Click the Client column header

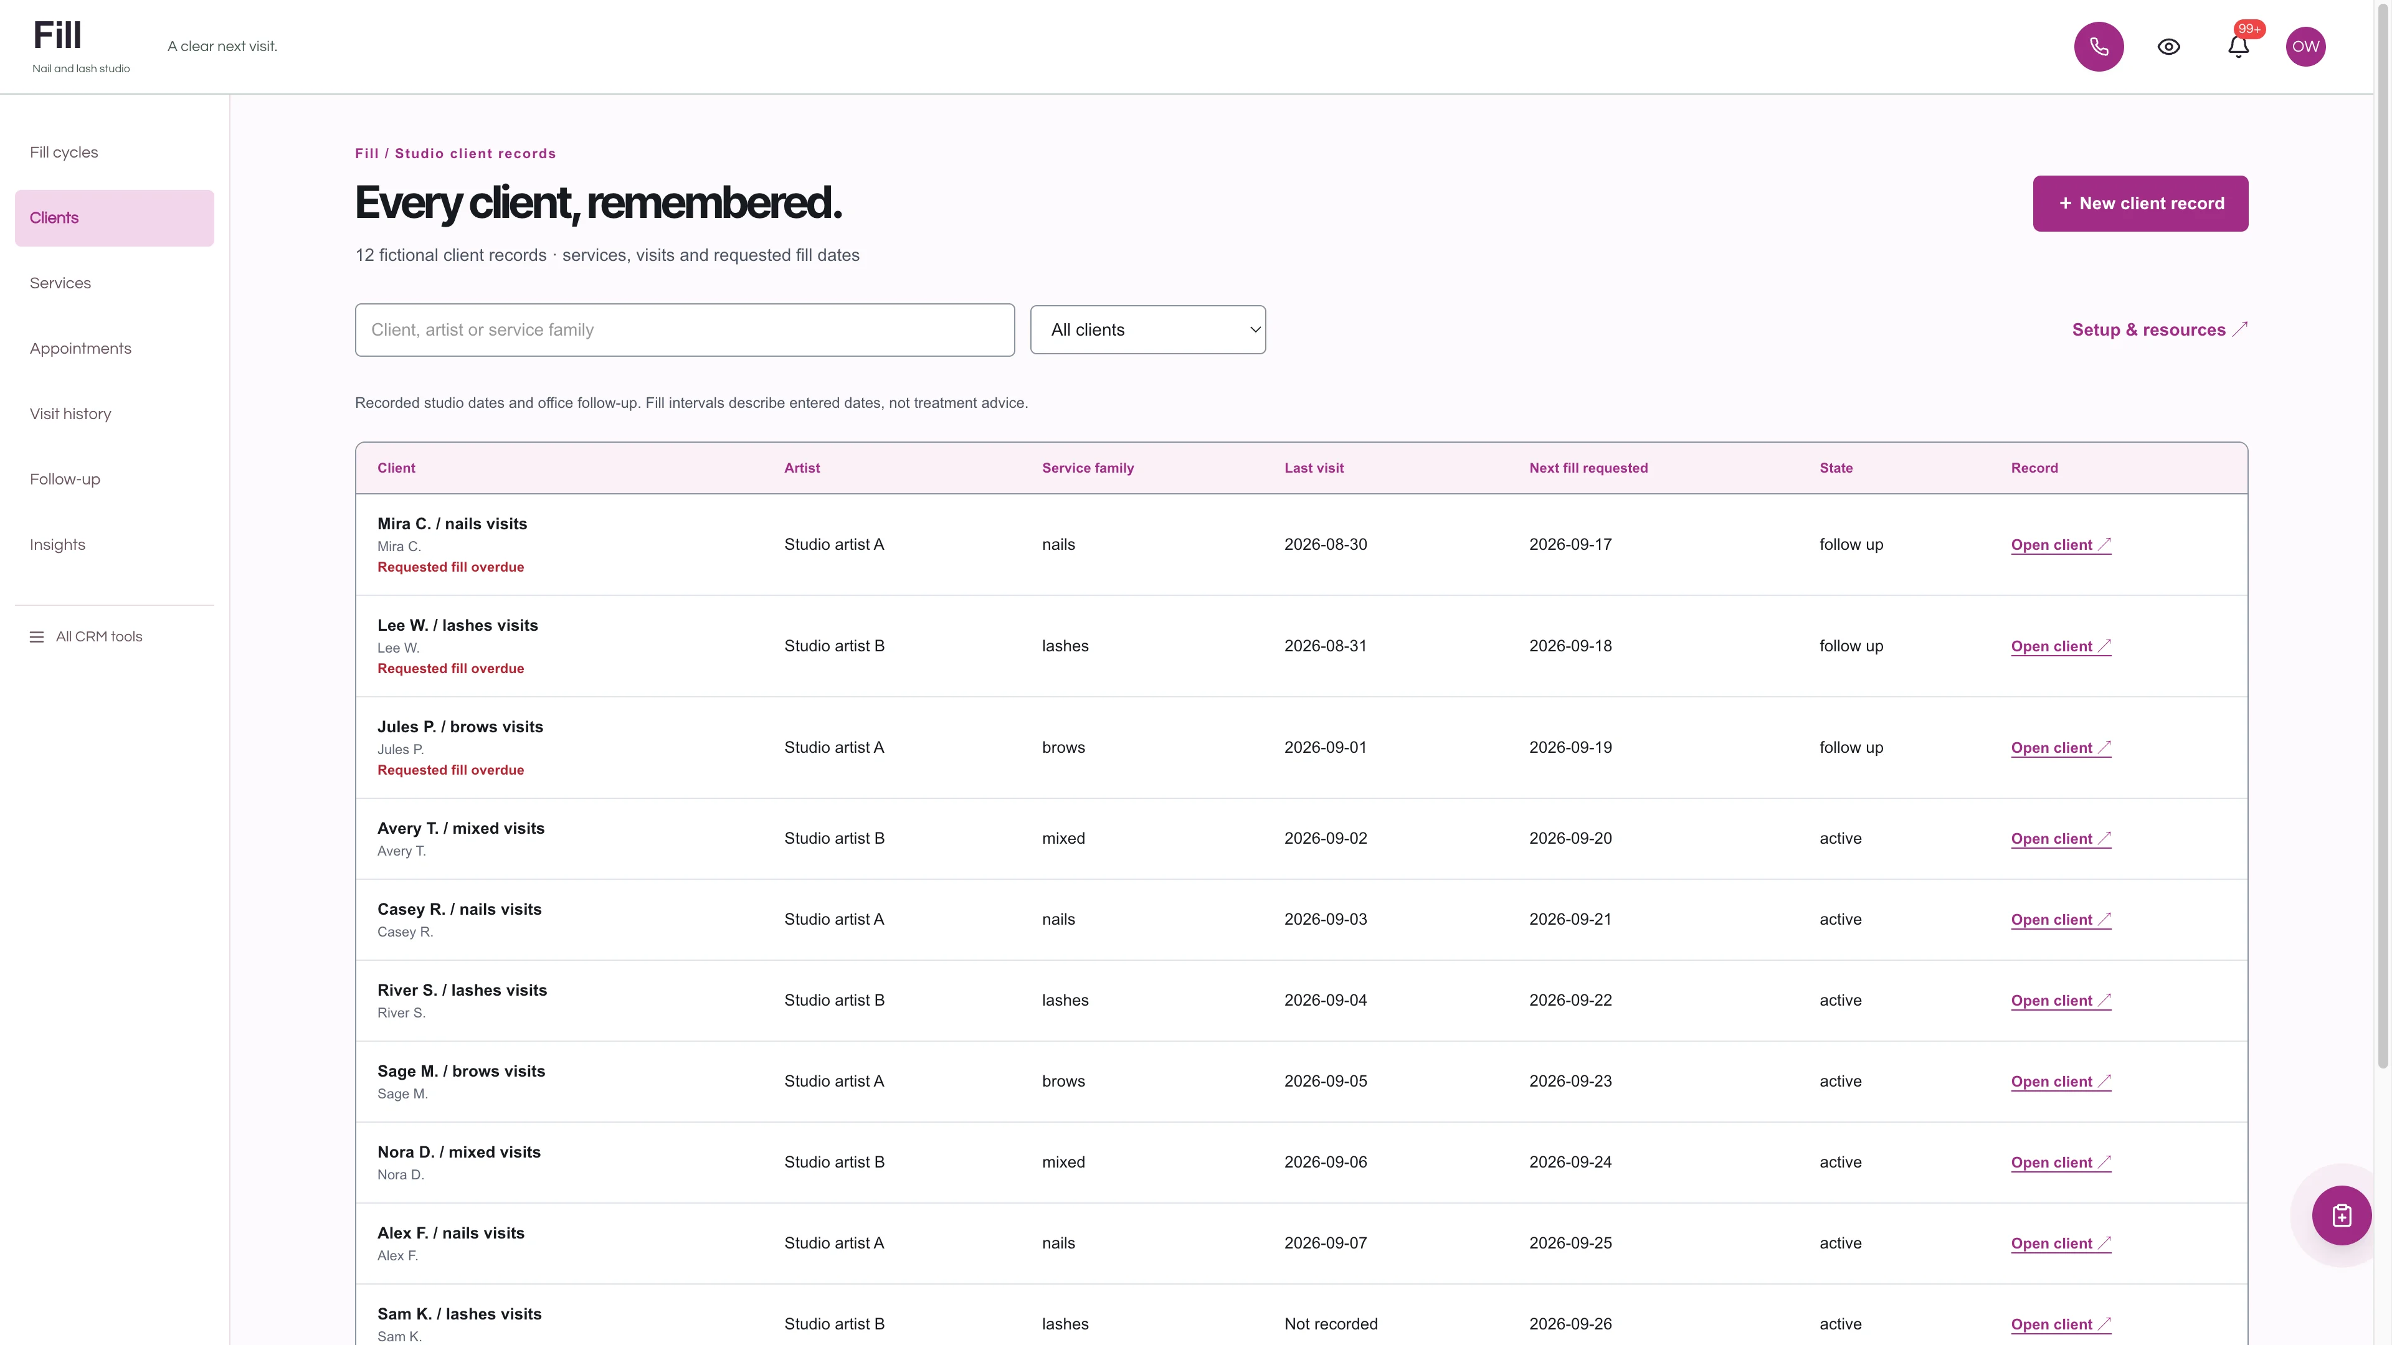[397, 468]
